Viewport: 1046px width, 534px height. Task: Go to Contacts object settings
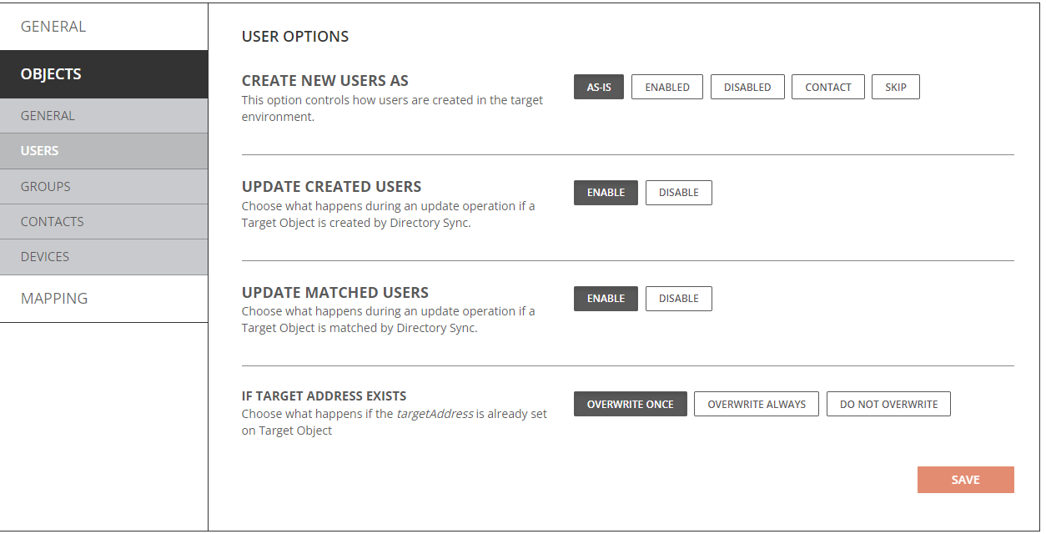pyautogui.click(x=51, y=221)
